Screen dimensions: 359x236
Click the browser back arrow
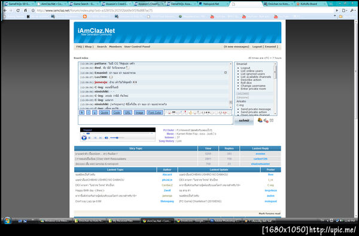(5, 11)
